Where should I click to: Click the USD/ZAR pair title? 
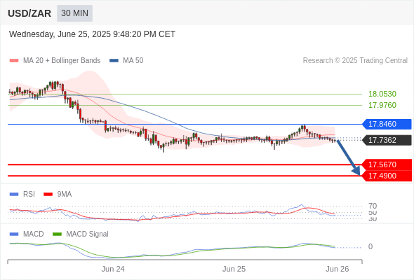pos(29,13)
